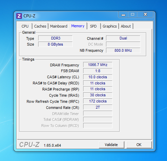The width and height of the screenshot is (167, 161).
Task: Click the Command Rate (CR) label
Action: coord(63,108)
